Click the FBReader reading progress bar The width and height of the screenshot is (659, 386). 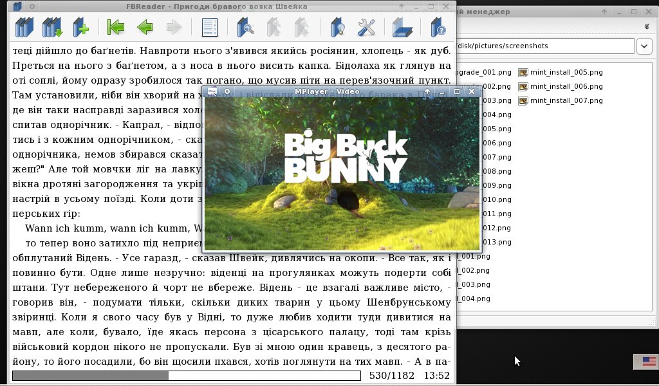tap(186, 376)
